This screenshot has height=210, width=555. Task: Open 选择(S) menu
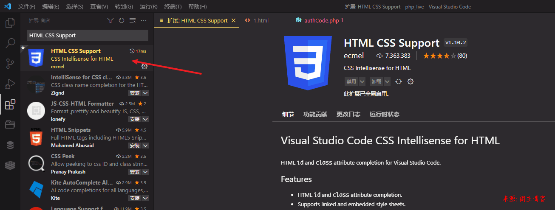75,6
